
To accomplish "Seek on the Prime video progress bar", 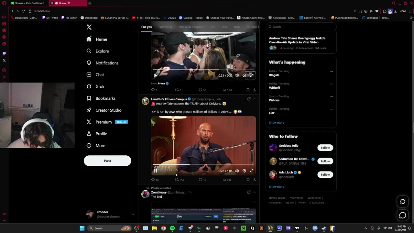I will click(203, 70).
